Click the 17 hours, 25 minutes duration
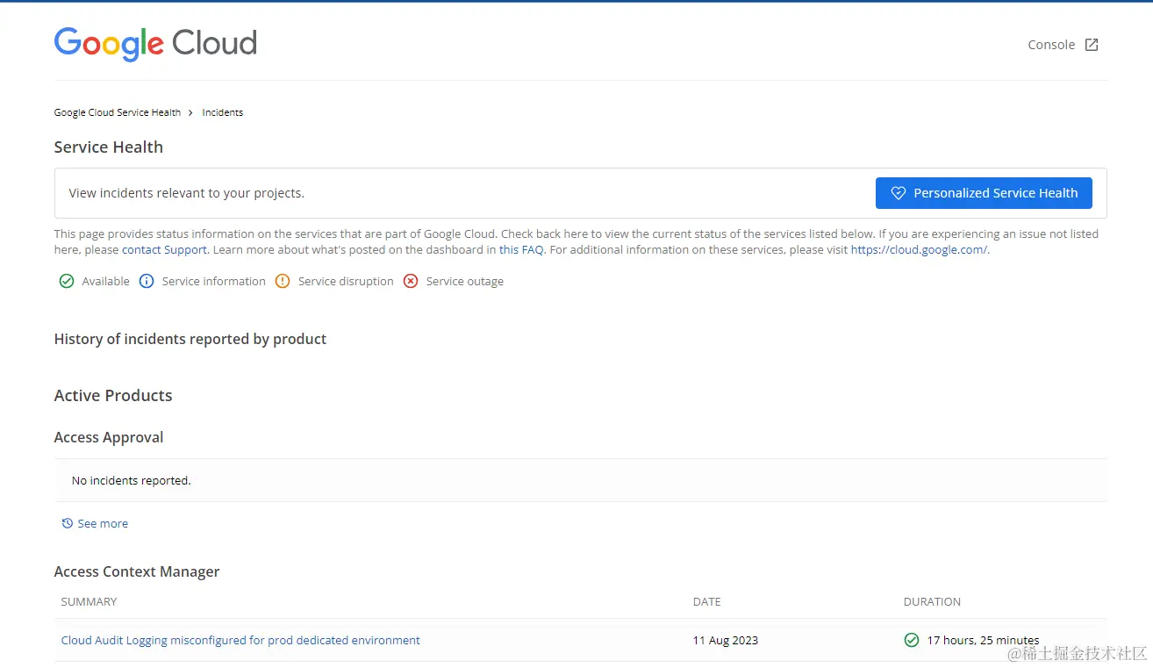The width and height of the screenshot is (1153, 668). 983,640
